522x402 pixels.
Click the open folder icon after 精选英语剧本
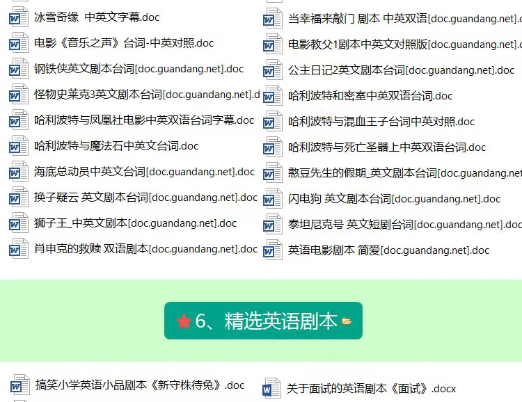tap(347, 321)
